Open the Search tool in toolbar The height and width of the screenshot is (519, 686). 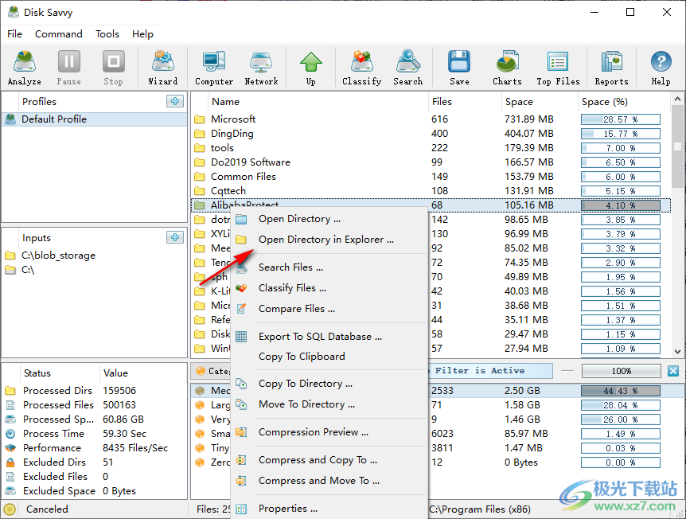click(x=407, y=68)
